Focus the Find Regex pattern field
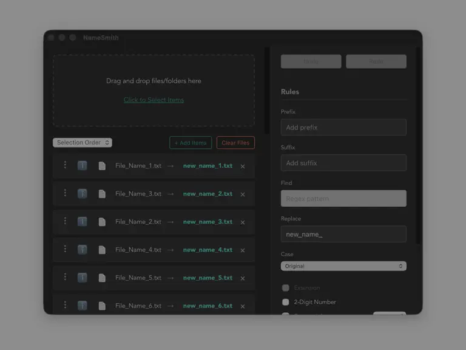466x350 pixels. (x=343, y=199)
